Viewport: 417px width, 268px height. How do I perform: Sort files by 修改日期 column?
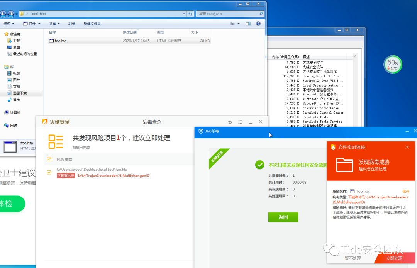138,32
